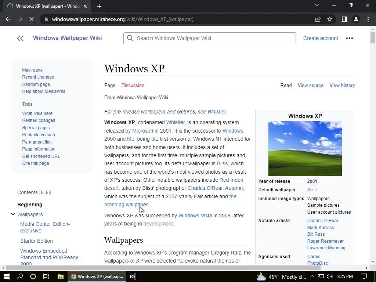Open Permanent link tool
This screenshot has width=376, height=282.
pyautogui.click(x=37, y=142)
